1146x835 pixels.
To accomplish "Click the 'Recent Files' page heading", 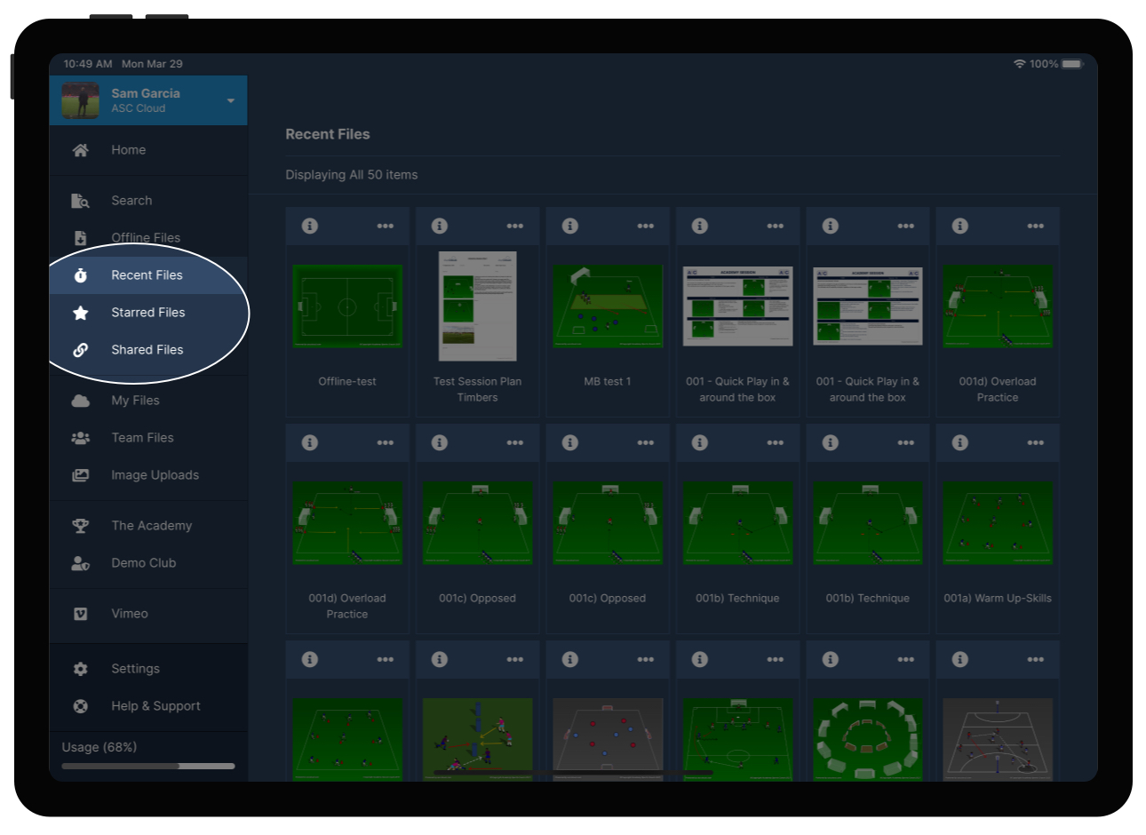I will tap(328, 134).
